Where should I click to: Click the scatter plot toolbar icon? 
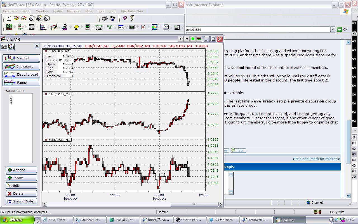166,27
